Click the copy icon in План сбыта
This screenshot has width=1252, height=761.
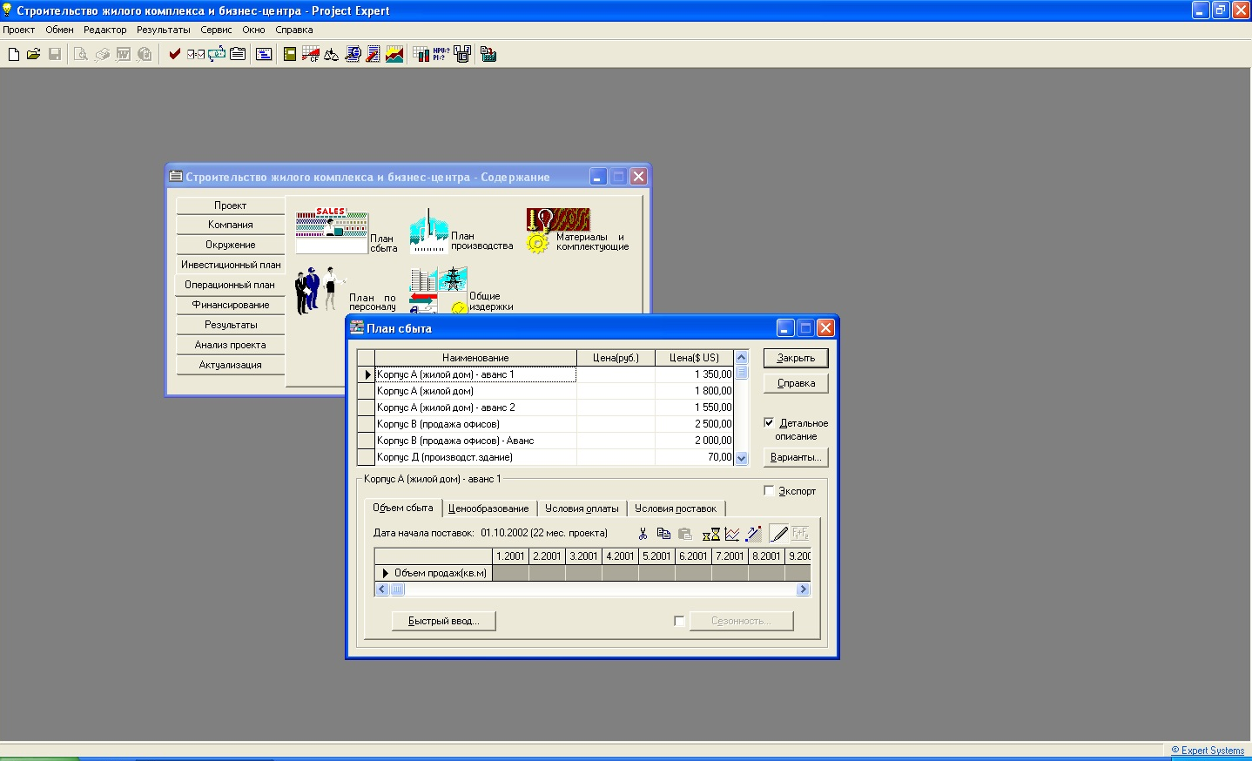[663, 534]
